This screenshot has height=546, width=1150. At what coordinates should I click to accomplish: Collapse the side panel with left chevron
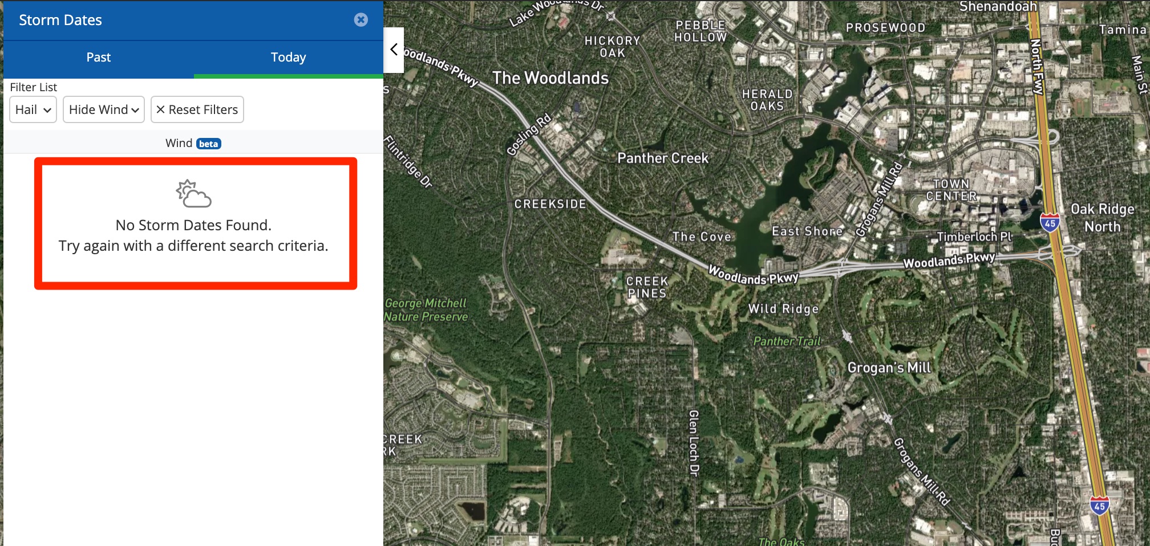pyautogui.click(x=394, y=50)
